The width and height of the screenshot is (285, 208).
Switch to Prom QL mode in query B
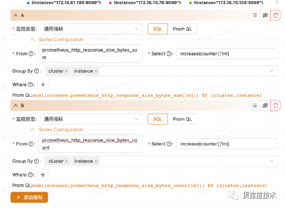coord(182,119)
